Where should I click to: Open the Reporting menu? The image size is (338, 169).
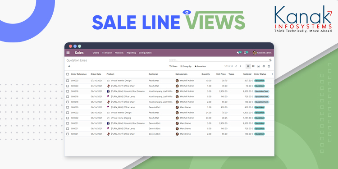[131, 53]
